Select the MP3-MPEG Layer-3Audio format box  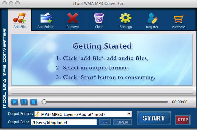pyautogui.click(x=83, y=114)
